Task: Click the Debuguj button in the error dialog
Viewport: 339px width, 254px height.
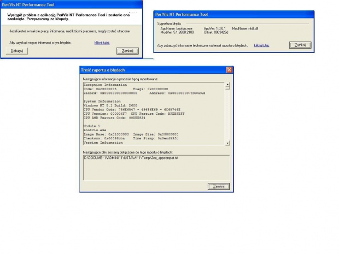Action: (x=17, y=51)
